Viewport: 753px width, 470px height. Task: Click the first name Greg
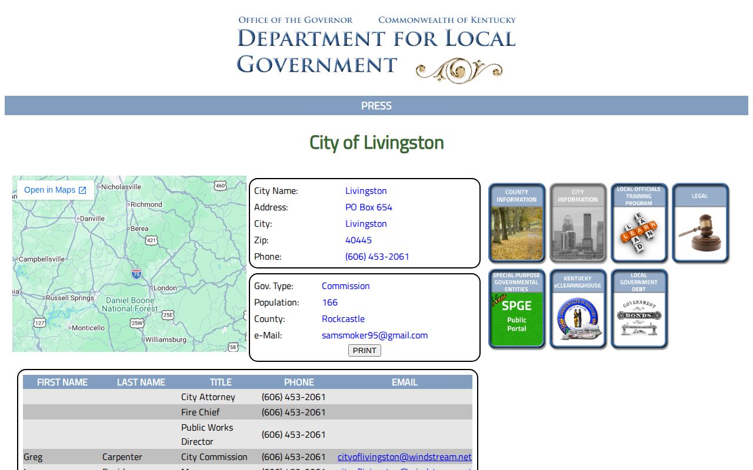point(33,457)
